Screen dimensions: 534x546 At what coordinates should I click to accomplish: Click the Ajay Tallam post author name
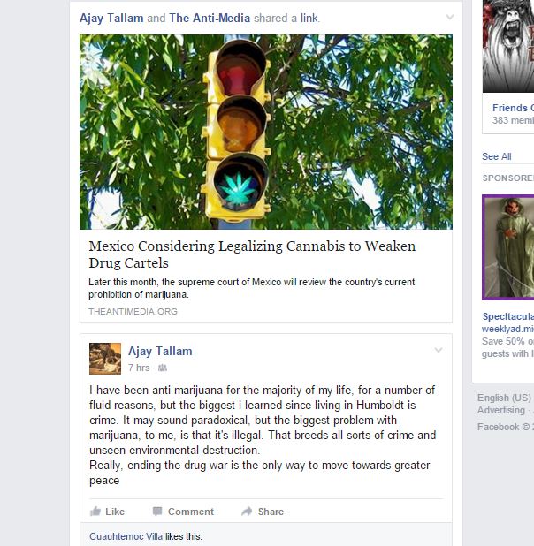click(x=160, y=351)
